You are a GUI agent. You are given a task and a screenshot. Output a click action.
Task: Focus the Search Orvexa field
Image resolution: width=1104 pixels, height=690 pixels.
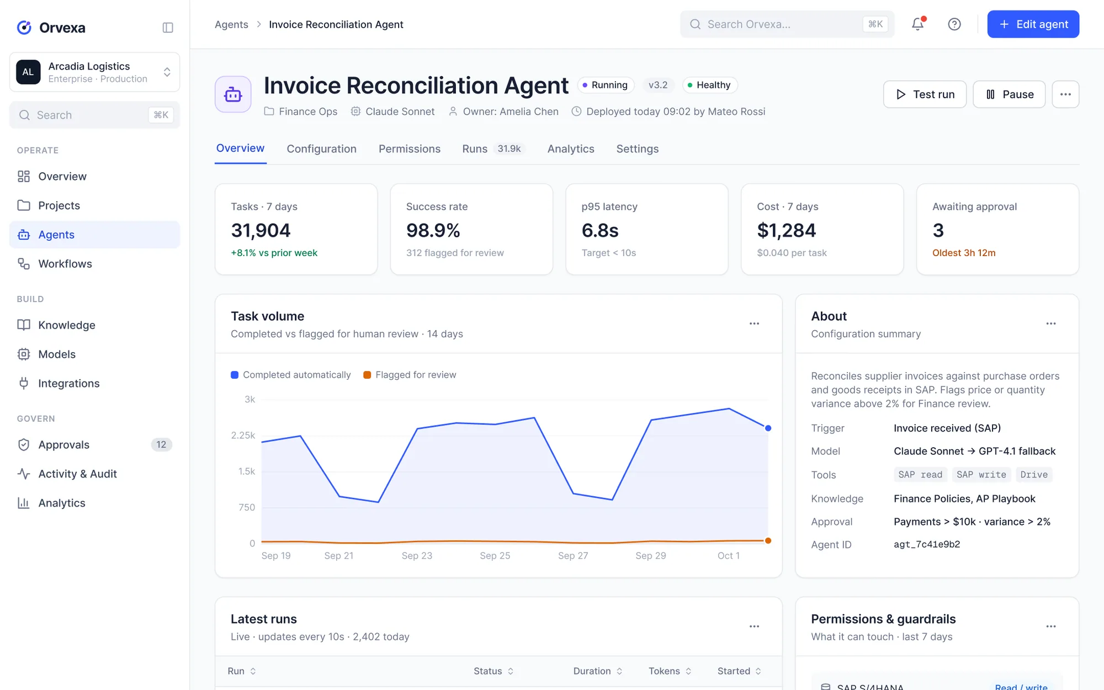point(787,24)
